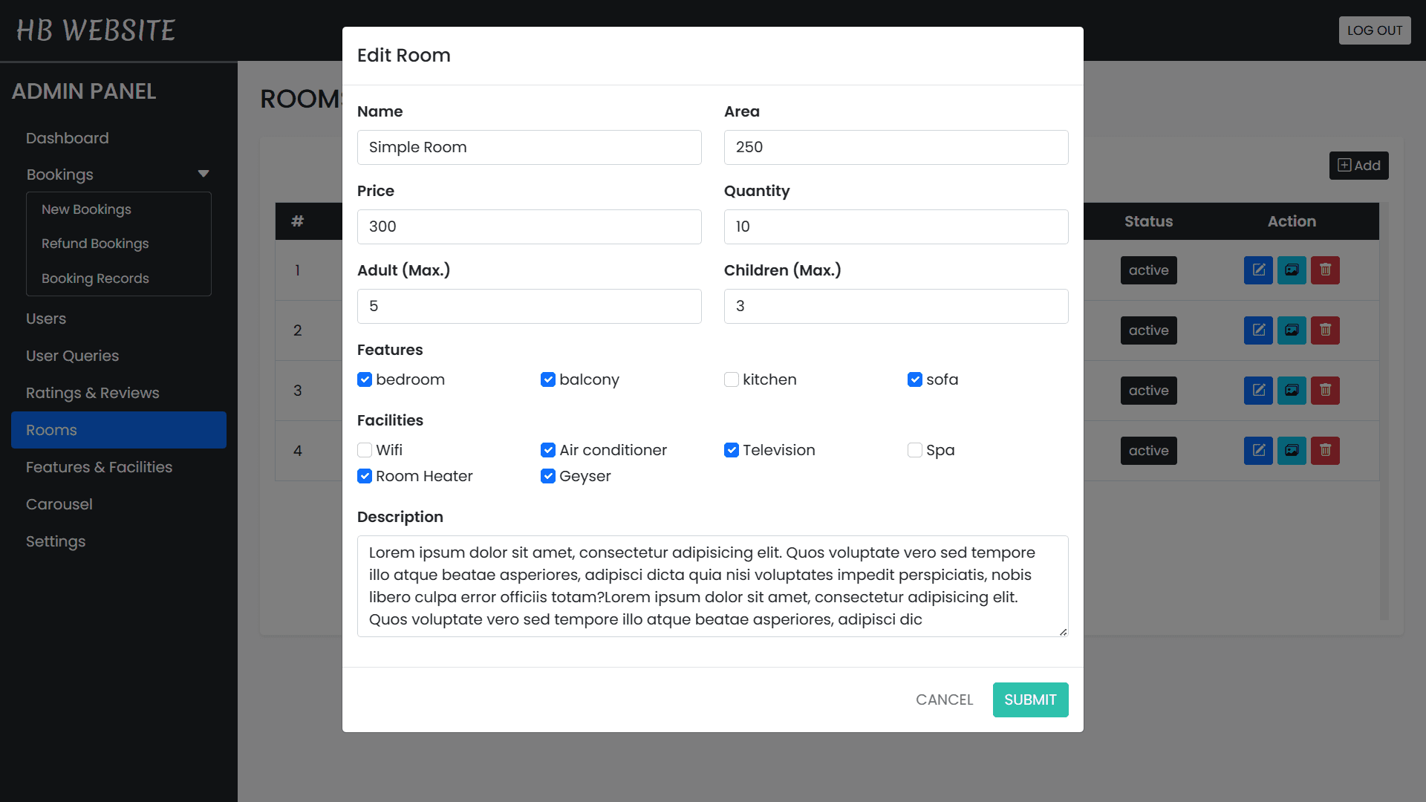Enable the kitchen feature checkbox
Viewport: 1426px width, 802px height.
732,379
